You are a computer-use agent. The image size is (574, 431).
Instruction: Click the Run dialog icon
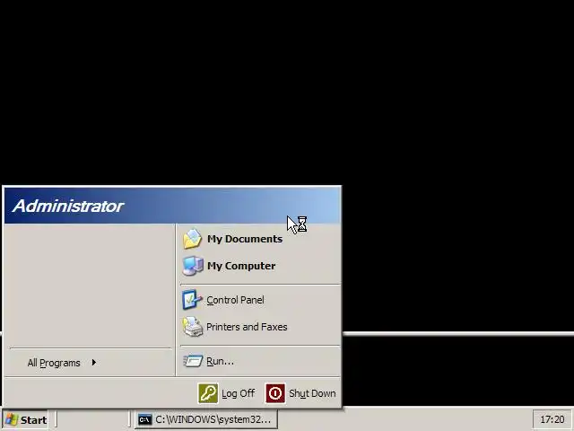[193, 361]
